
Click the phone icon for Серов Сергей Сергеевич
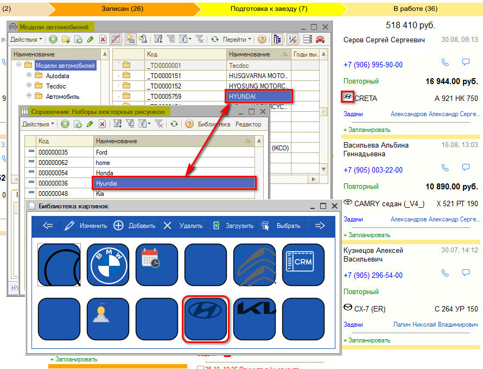point(445,62)
